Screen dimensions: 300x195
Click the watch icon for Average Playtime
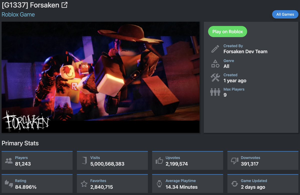(159, 184)
